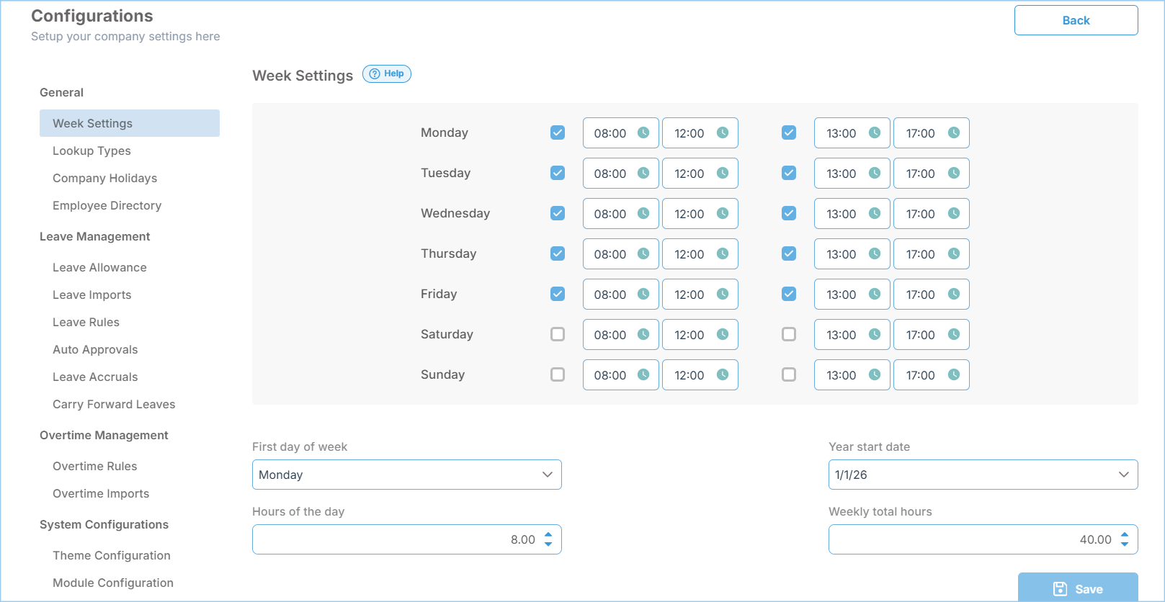Click clock icon in Wednesday 13:00 field
Image resolution: width=1165 pixels, height=602 pixels.
click(x=875, y=213)
